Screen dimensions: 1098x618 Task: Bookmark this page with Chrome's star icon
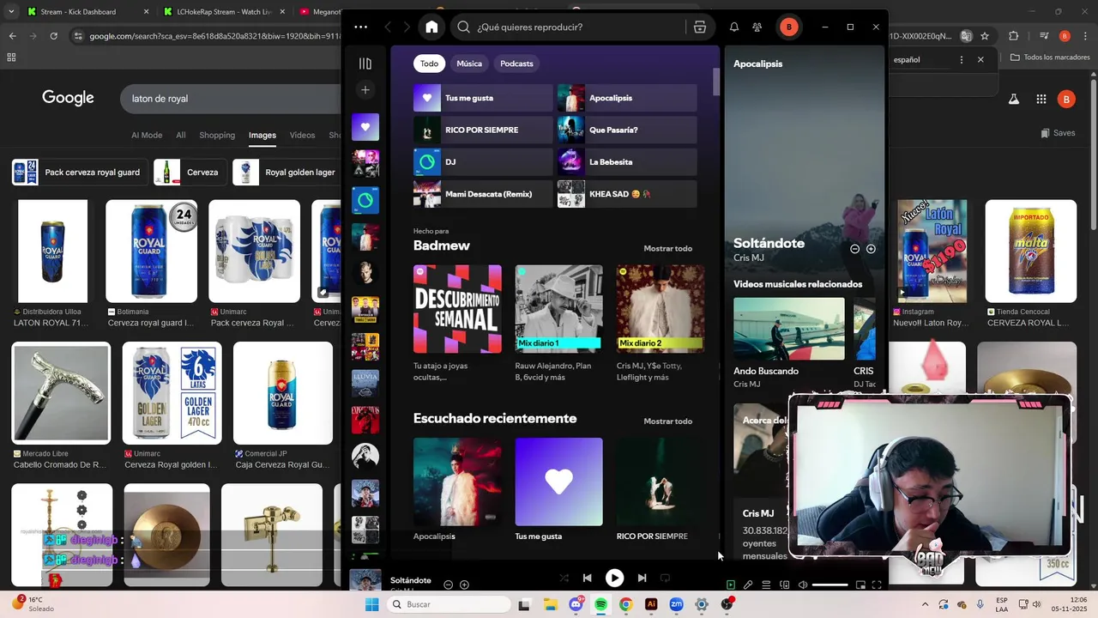tap(985, 36)
